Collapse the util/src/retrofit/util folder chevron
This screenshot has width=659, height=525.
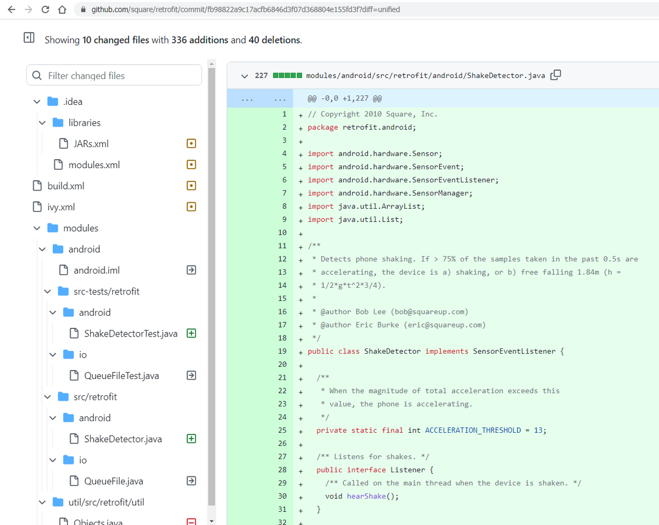[42, 502]
